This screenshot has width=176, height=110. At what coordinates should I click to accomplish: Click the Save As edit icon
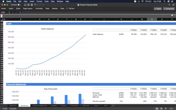(32, 5)
